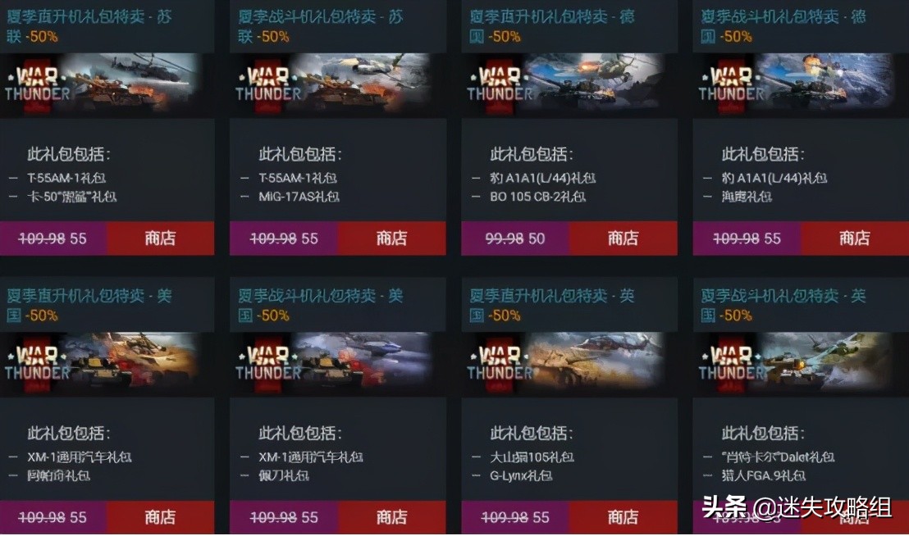Open title link 夏季直升机礼包特卖 - 苏联

(89, 26)
